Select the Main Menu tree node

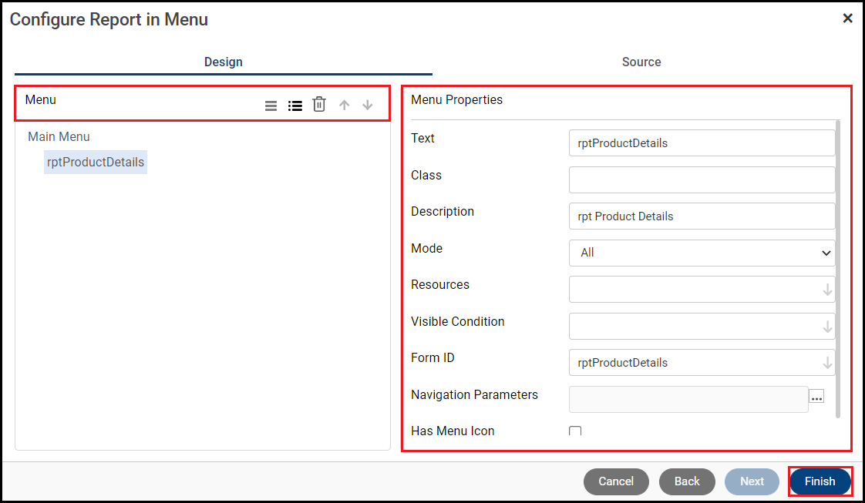(x=59, y=137)
